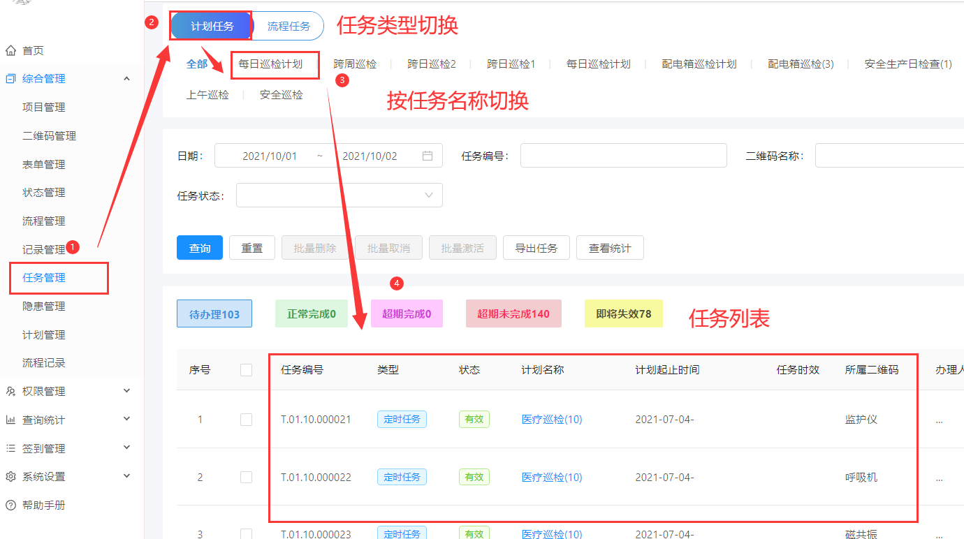Expand the 系统设置 menu group
Viewport: 964px width, 539px height.
pyautogui.click(x=126, y=475)
